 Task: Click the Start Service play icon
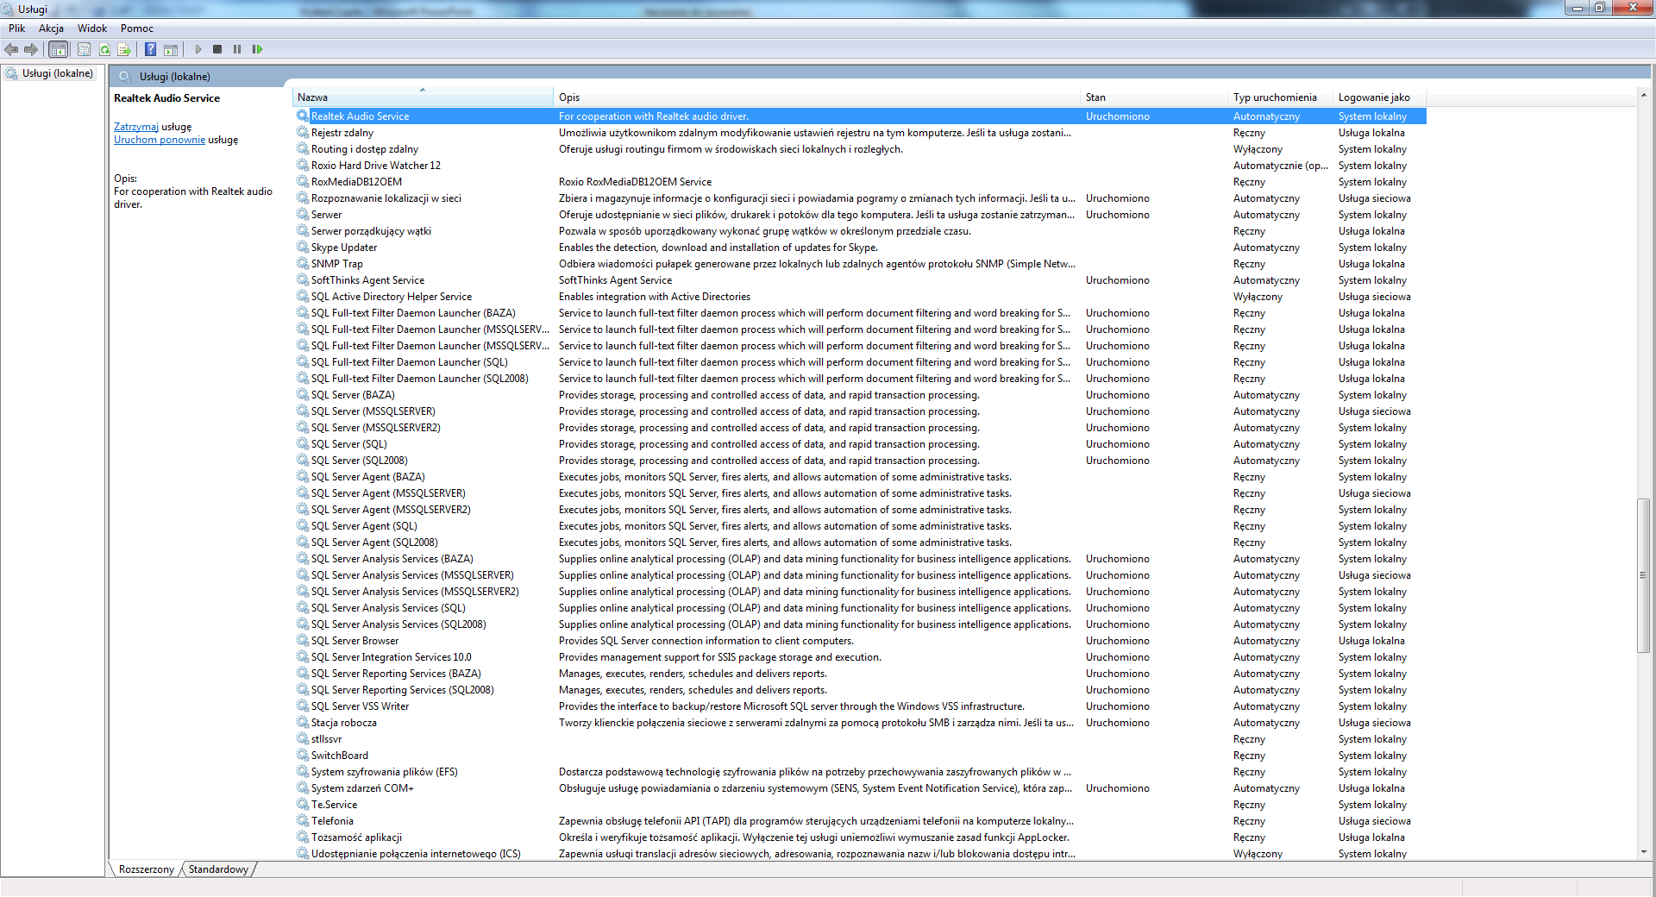tap(198, 50)
